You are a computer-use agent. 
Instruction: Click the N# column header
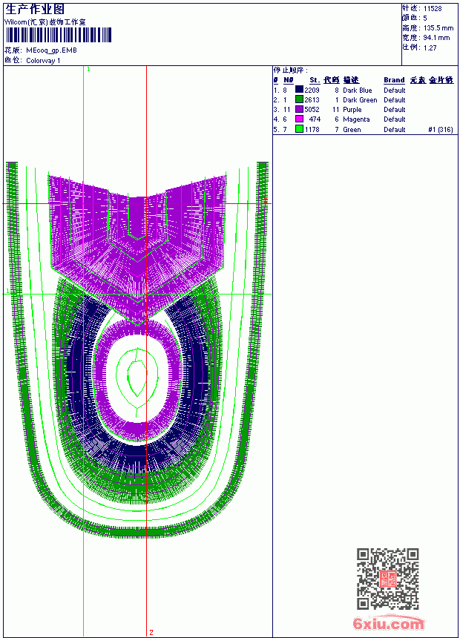[x=288, y=80]
